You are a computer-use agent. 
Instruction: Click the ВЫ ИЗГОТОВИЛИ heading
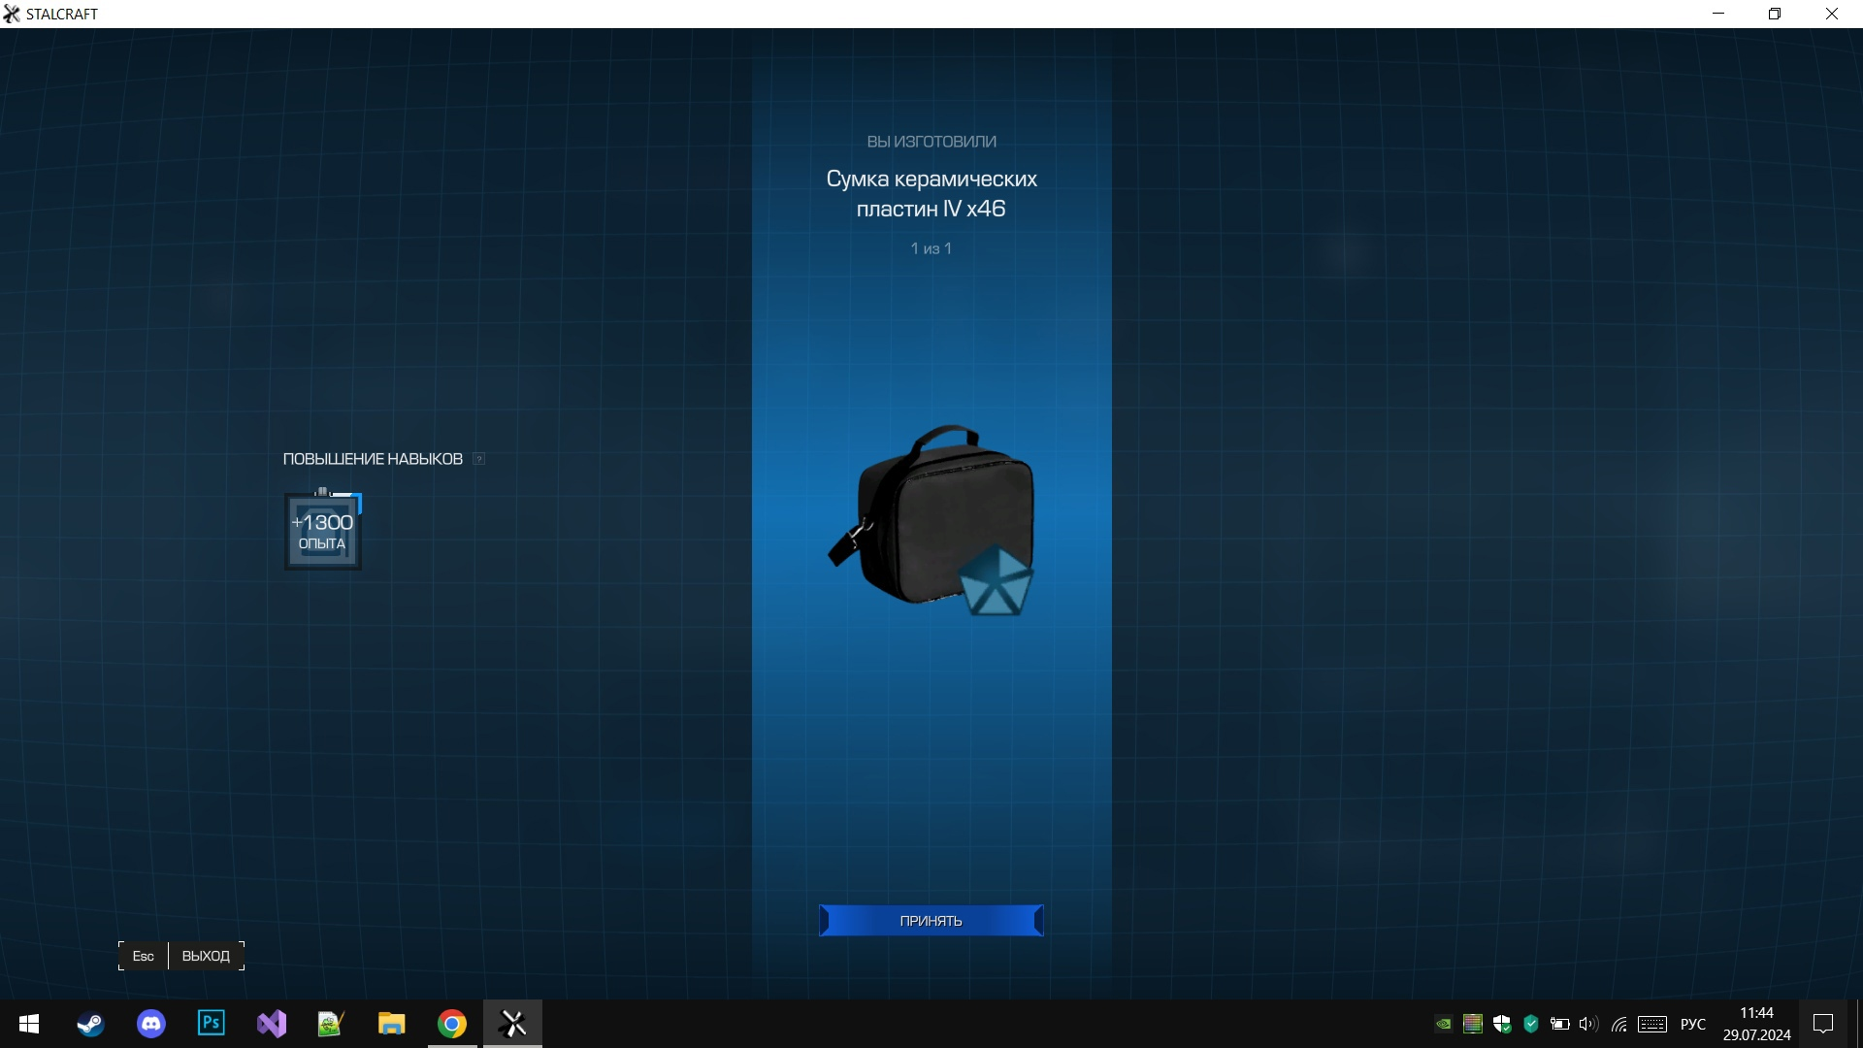pos(931,142)
